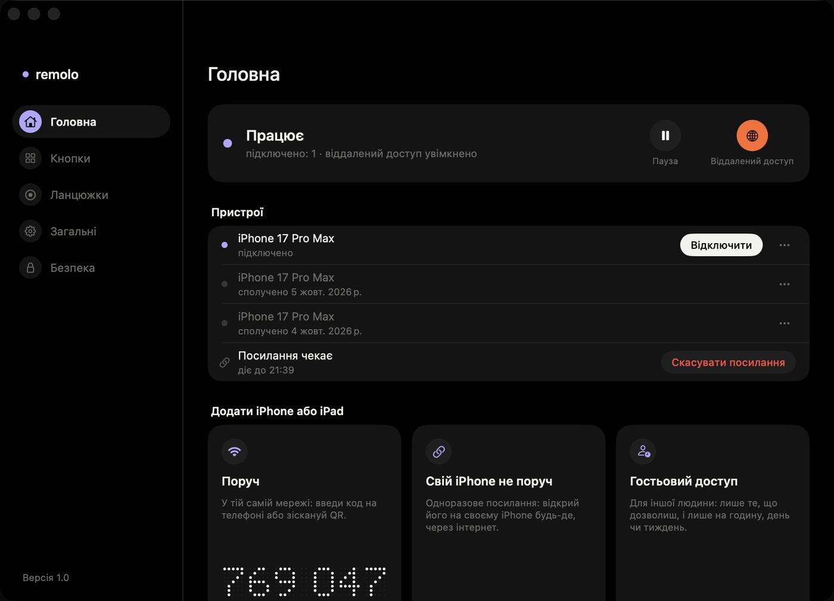Select the Поруч card title
This screenshot has height=601, width=834.
pos(241,481)
